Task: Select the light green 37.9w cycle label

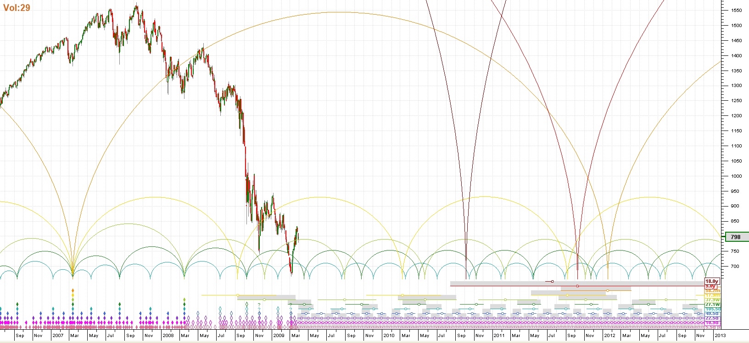Action: 712,300
